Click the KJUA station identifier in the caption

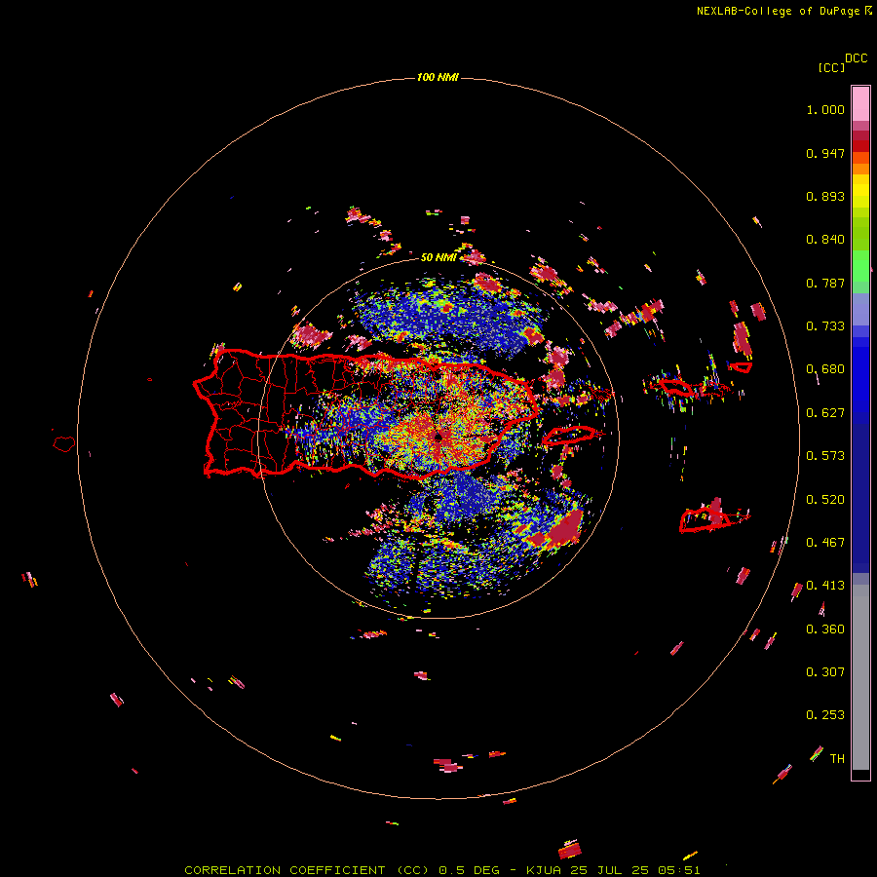(544, 870)
